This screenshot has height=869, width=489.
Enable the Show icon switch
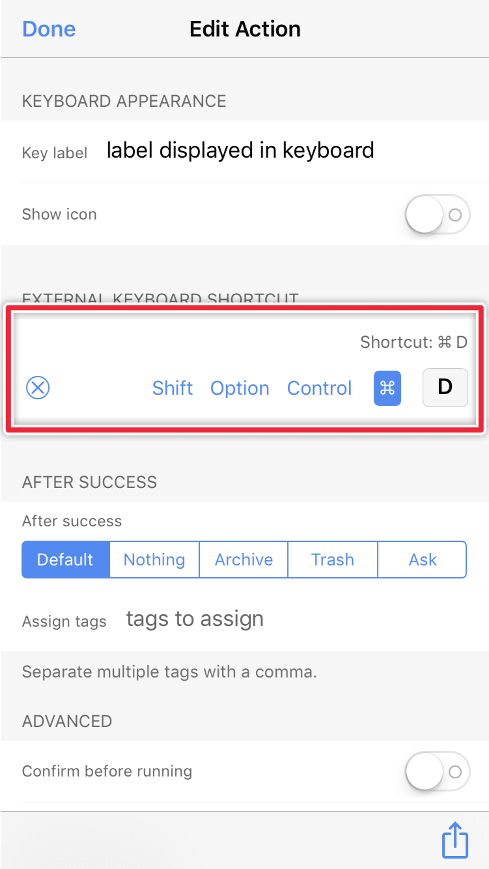438,214
